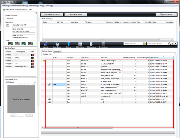Viewport: 180px width, 138px height.
Task: Click the Buscar nomb. archivo search field
Action: pos(157,44)
